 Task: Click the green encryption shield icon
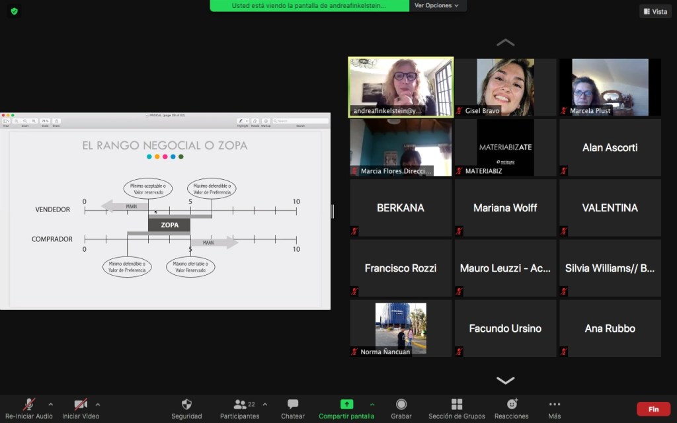pos(14,11)
